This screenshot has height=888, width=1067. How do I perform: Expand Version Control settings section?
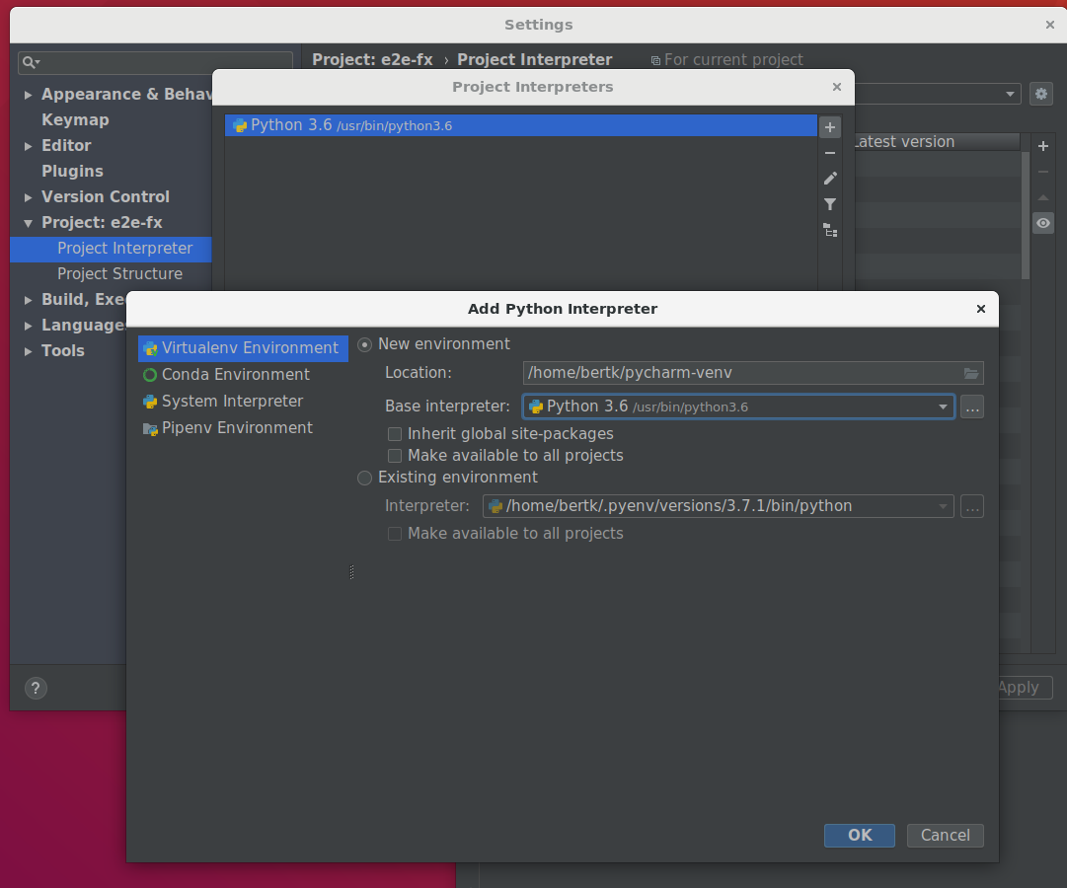point(28,197)
